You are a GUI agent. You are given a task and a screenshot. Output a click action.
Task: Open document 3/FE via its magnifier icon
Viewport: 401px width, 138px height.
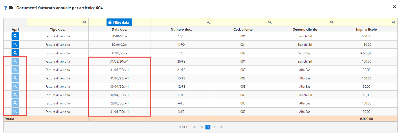tap(15, 112)
